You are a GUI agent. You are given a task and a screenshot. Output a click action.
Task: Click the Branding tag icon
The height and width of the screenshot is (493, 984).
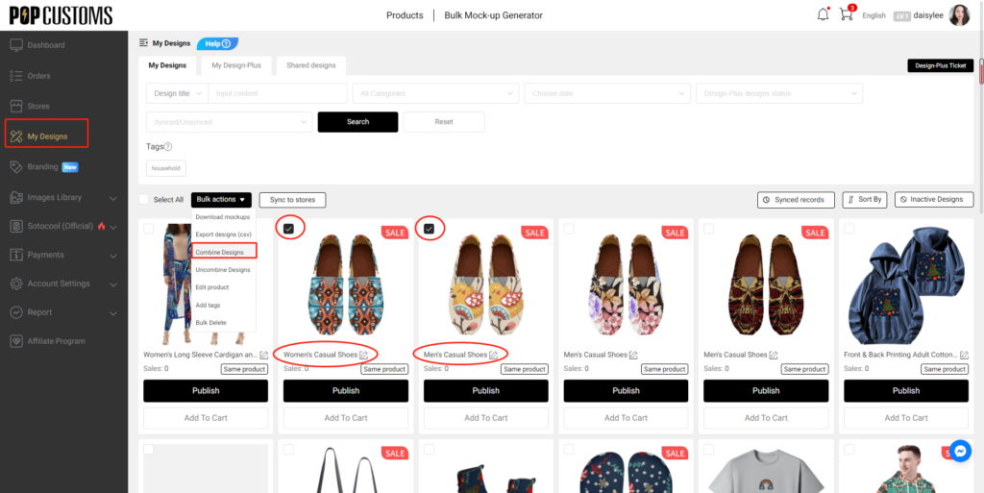tap(16, 167)
